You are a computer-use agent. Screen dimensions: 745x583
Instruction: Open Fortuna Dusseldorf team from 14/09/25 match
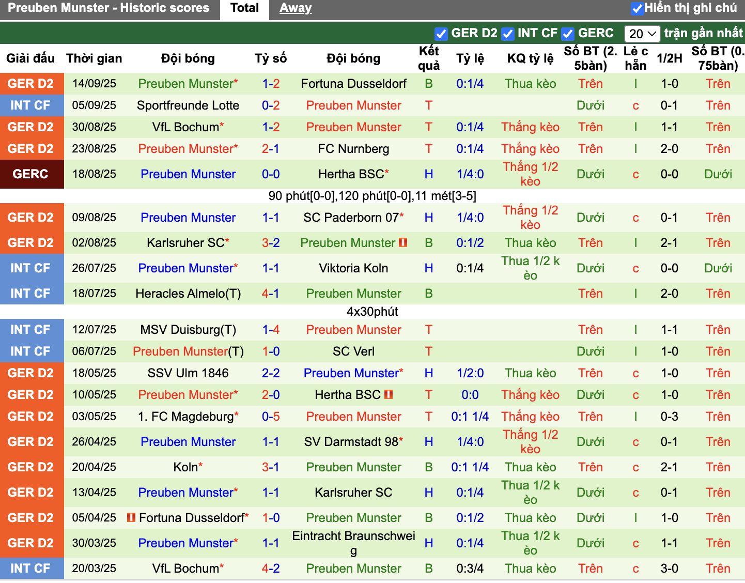point(353,84)
